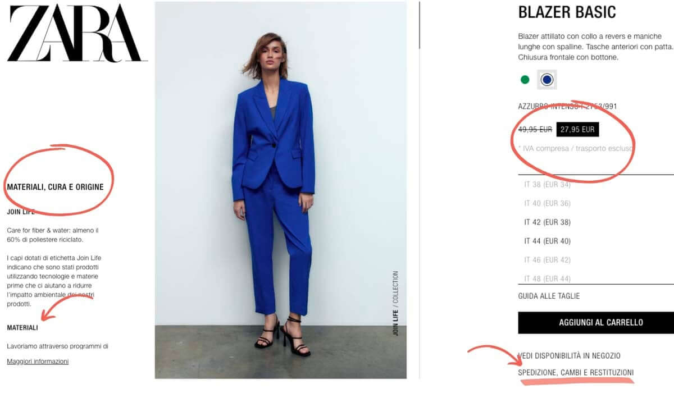Pick size IT 38 (EUR 34)
This screenshot has height=393, width=674.
(548, 185)
